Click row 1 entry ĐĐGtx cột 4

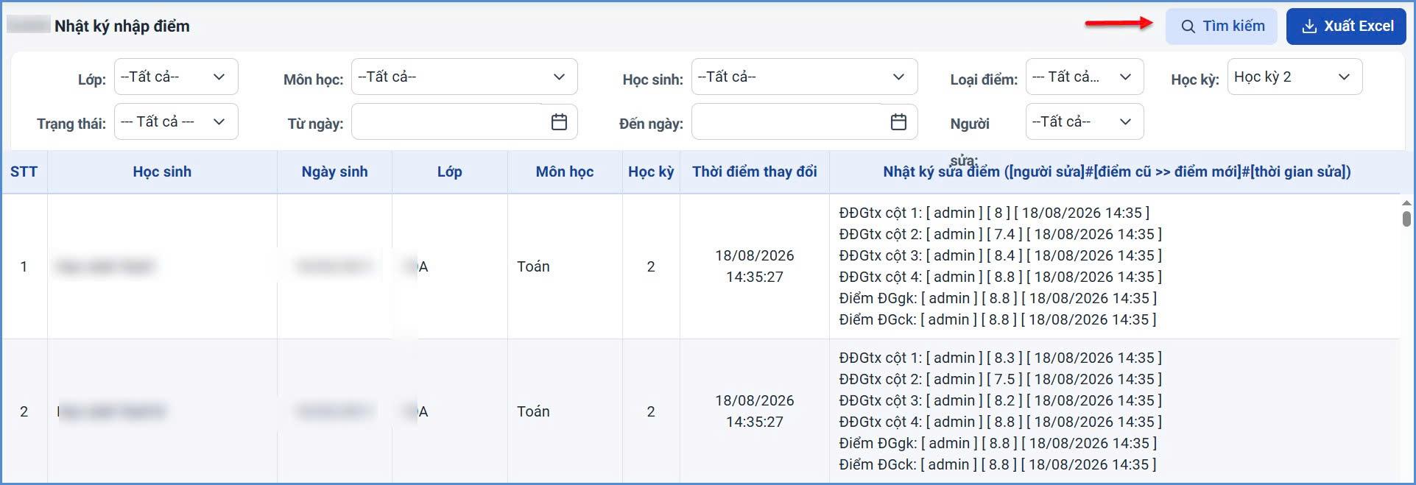pyautogui.click(x=1001, y=277)
